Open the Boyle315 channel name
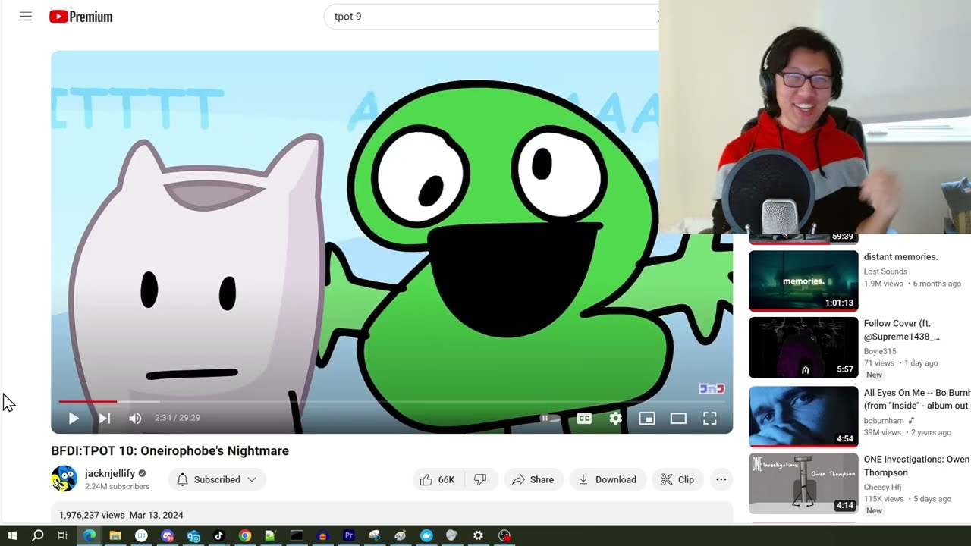Viewport: 971px width, 546px height. click(x=880, y=351)
